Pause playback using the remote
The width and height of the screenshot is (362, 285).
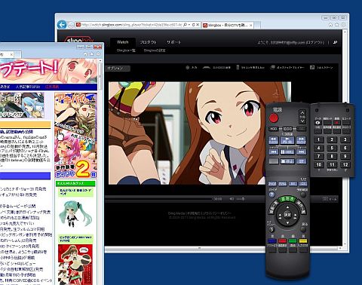click(x=287, y=152)
